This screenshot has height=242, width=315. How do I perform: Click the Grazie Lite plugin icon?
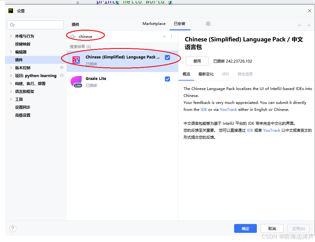click(76, 82)
